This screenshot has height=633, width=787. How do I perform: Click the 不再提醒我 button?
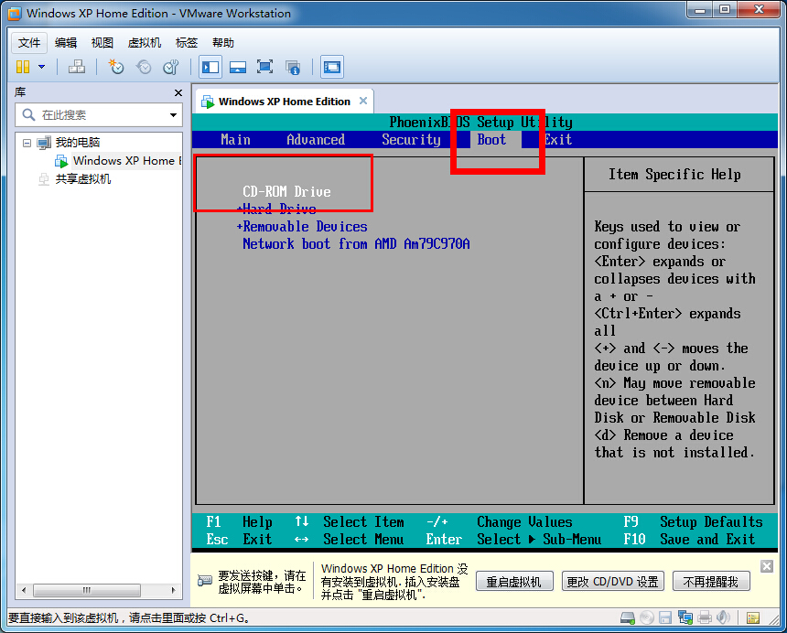point(712,581)
